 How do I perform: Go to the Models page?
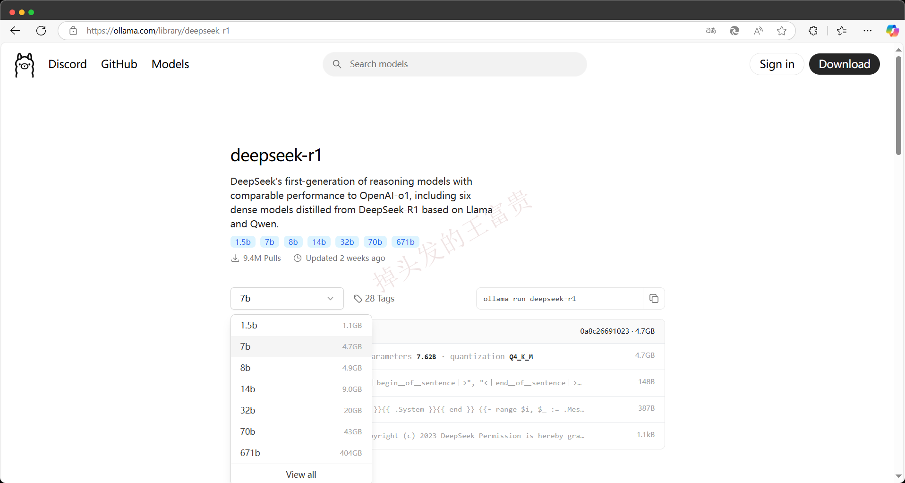(x=170, y=64)
